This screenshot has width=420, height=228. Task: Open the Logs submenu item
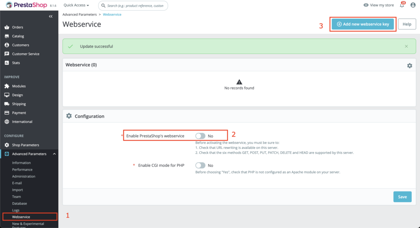pos(16,210)
